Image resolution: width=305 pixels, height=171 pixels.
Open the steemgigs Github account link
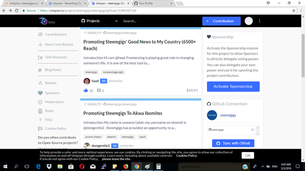pyautogui.click(x=228, y=115)
